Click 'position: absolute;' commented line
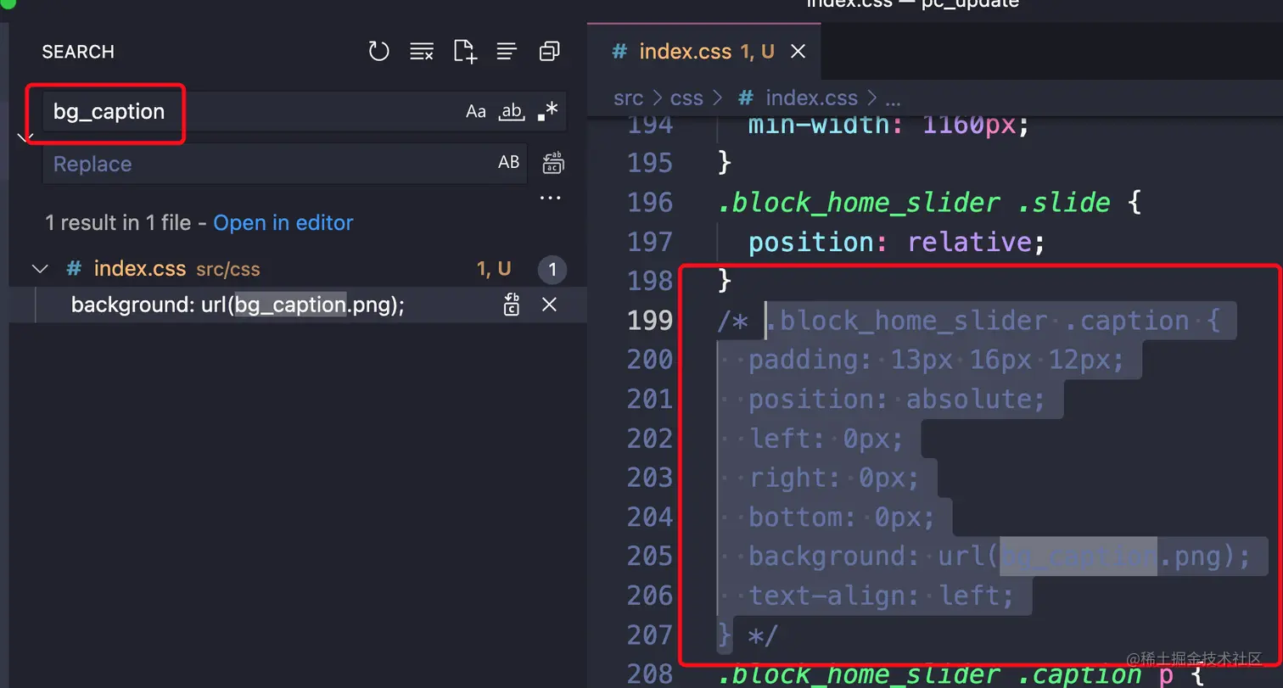 (x=897, y=400)
